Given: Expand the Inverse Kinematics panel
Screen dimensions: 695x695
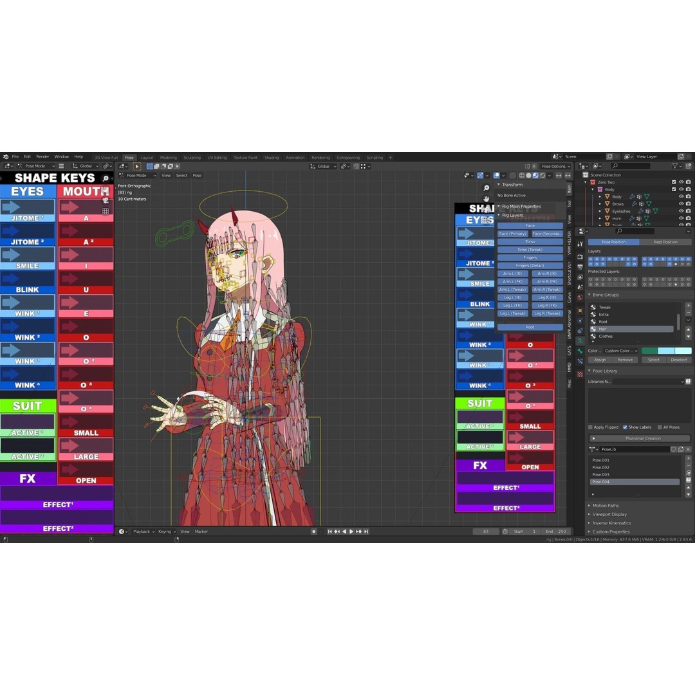Looking at the screenshot, I should click(611, 523).
